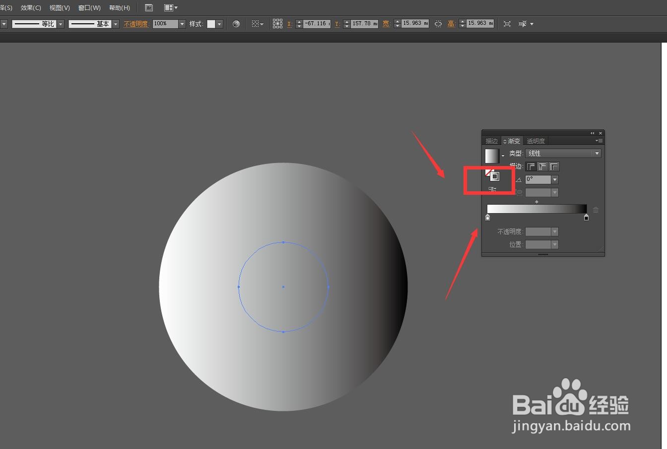
Task: Click the X value stepper arrows
Action: [299, 24]
